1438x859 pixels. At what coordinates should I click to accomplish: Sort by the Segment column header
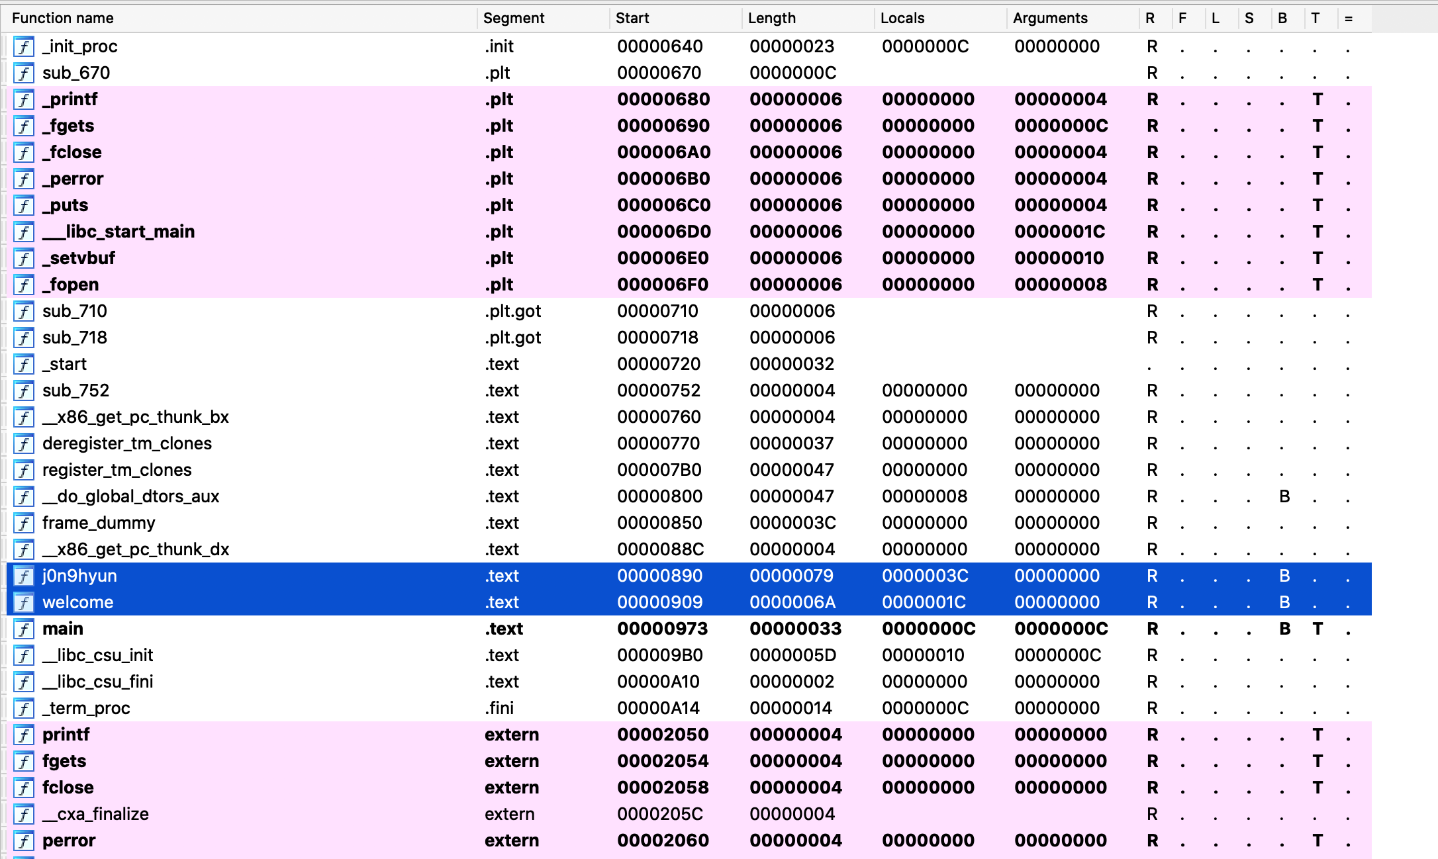click(513, 19)
